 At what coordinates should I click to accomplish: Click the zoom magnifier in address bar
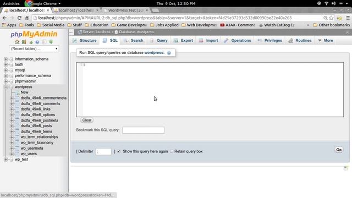[x=325, y=18]
